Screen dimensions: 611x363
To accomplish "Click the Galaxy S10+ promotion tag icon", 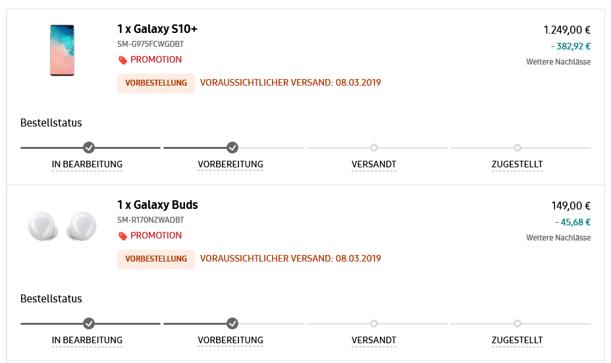I will click(122, 60).
